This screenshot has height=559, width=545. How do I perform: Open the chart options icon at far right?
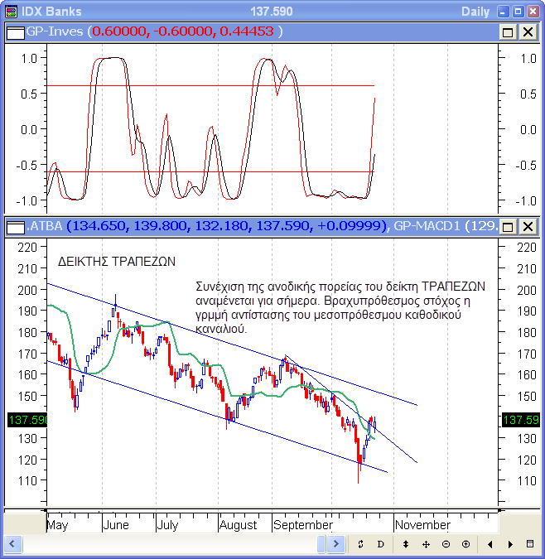[530, 544]
